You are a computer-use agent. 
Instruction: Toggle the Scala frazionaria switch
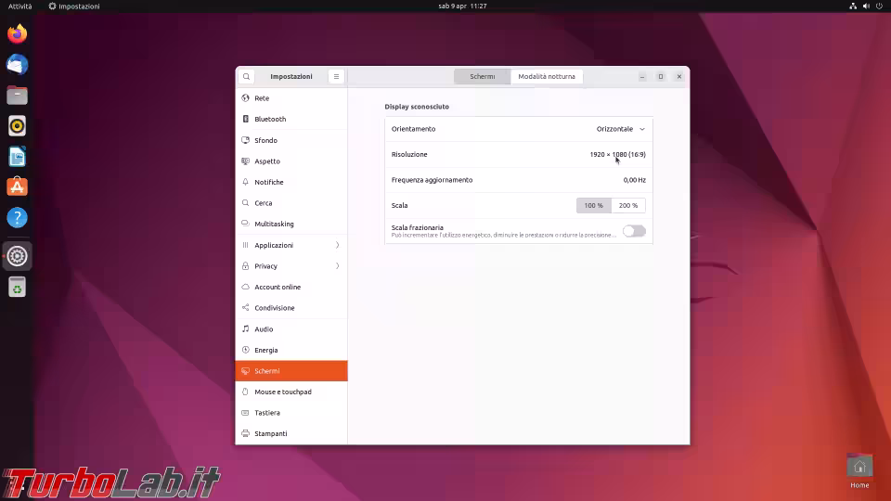[x=634, y=231]
